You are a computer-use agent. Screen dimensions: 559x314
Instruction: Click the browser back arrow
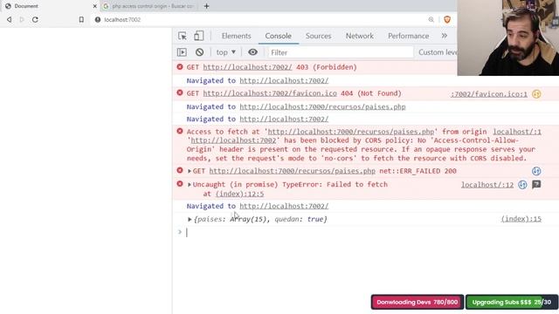point(10,19)
